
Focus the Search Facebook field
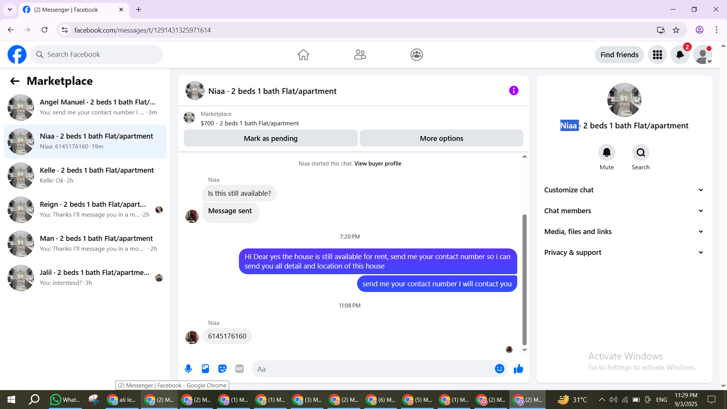tap(97, 55)
